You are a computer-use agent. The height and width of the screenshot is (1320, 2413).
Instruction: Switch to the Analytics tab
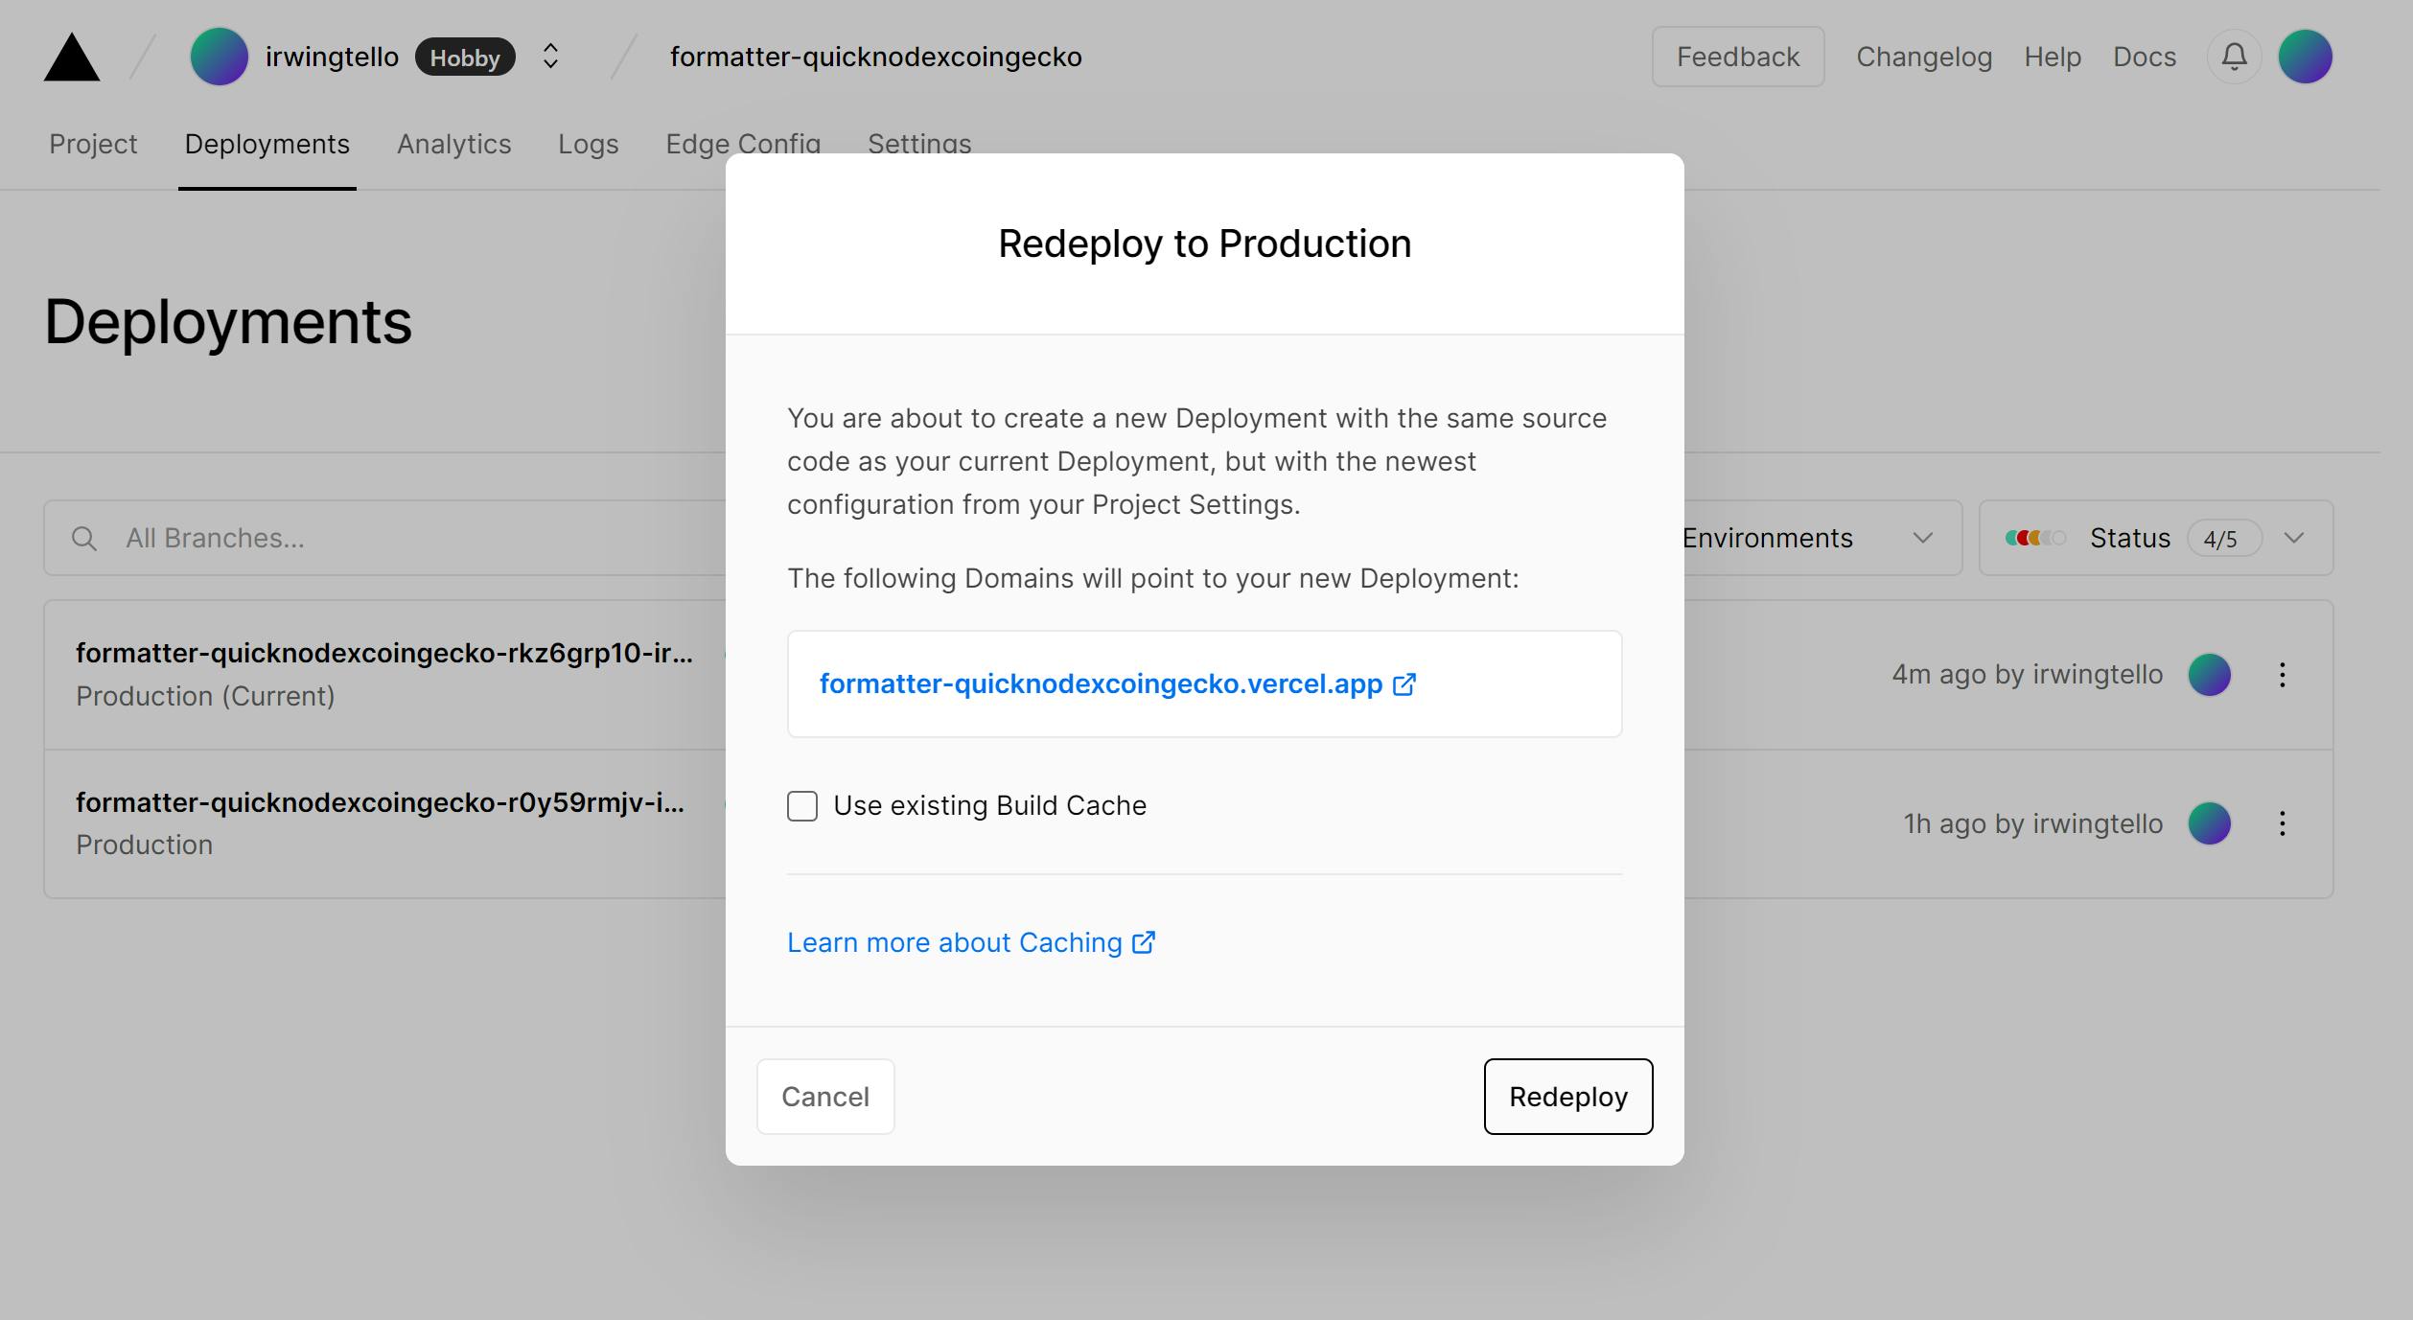click(453, 143)
